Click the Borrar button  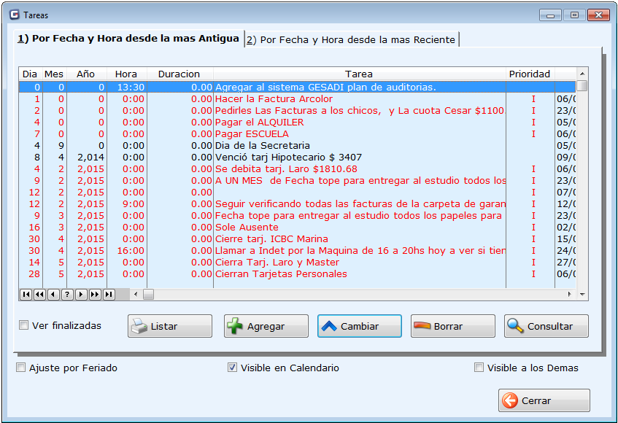coord(452,326)
